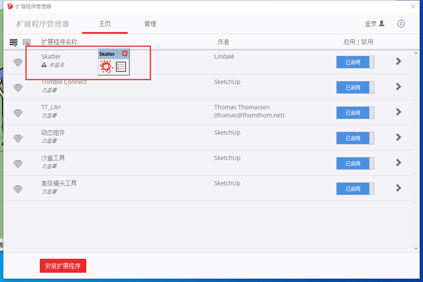Viewport: 423px width, 282px height.
Task: Expand details chevron for Skatter
Action: [x=398, y=61]
